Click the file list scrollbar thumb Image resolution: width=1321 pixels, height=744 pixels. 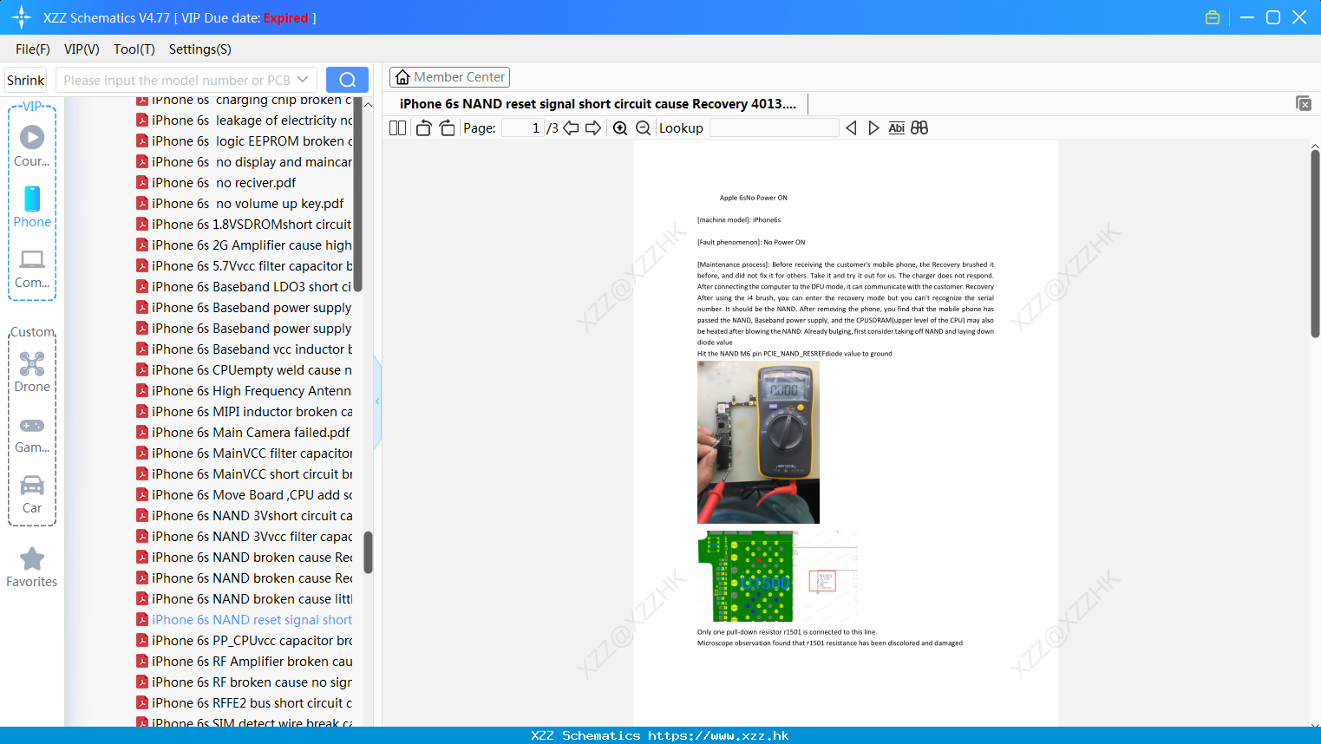(x=368, y=552)
